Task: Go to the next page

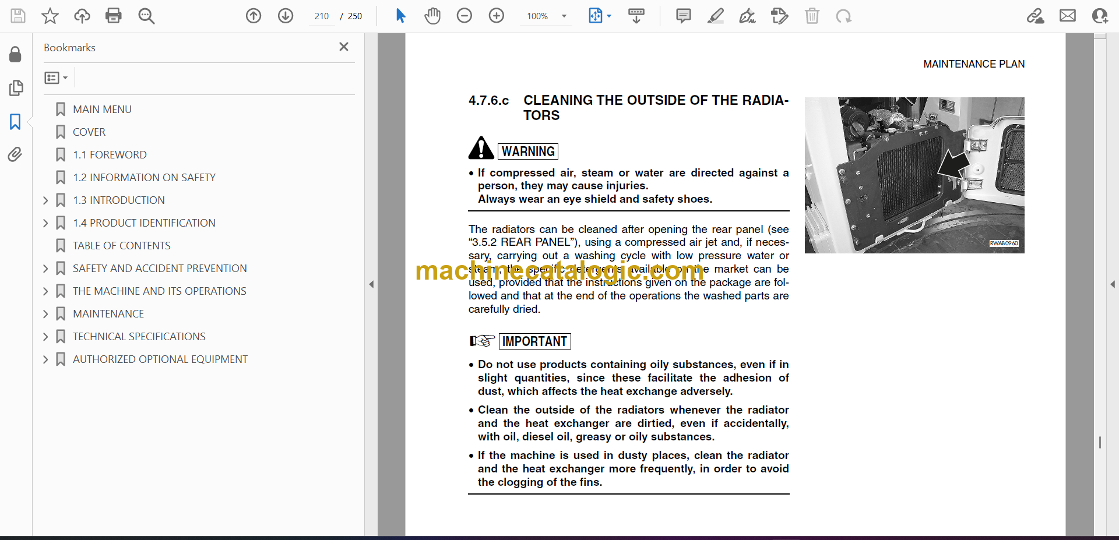Action: 286,16
